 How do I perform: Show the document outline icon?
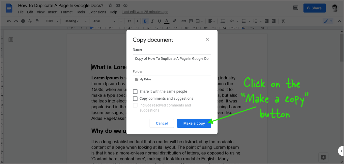11,40
